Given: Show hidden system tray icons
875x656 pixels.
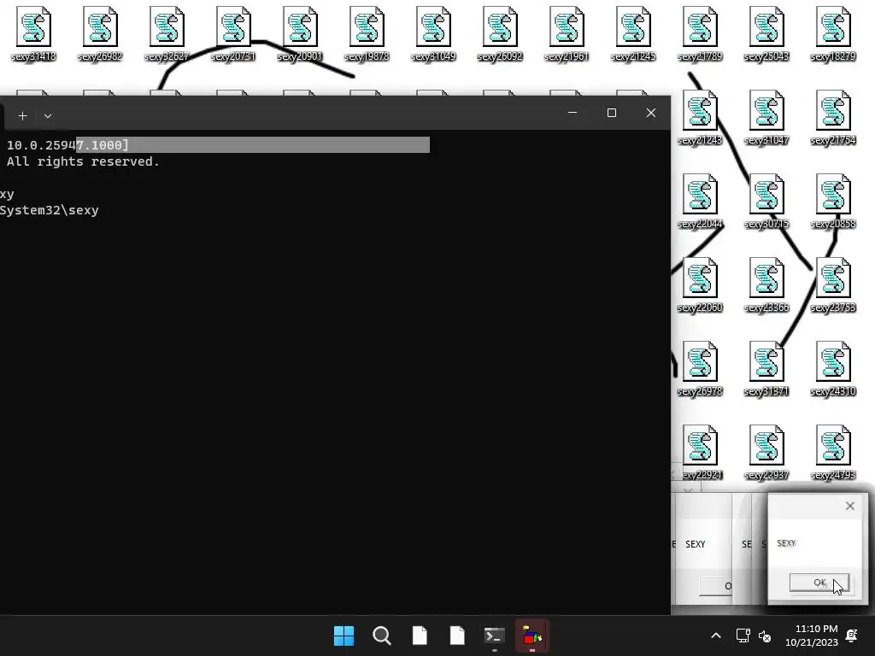Looking at the screenshot, I should (716, 635).
